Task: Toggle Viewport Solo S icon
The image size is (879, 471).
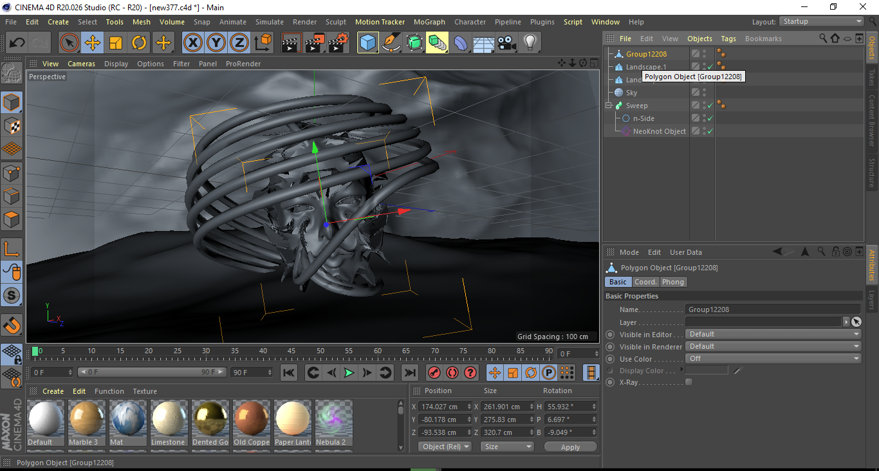Action: click(x=12, y=295)
